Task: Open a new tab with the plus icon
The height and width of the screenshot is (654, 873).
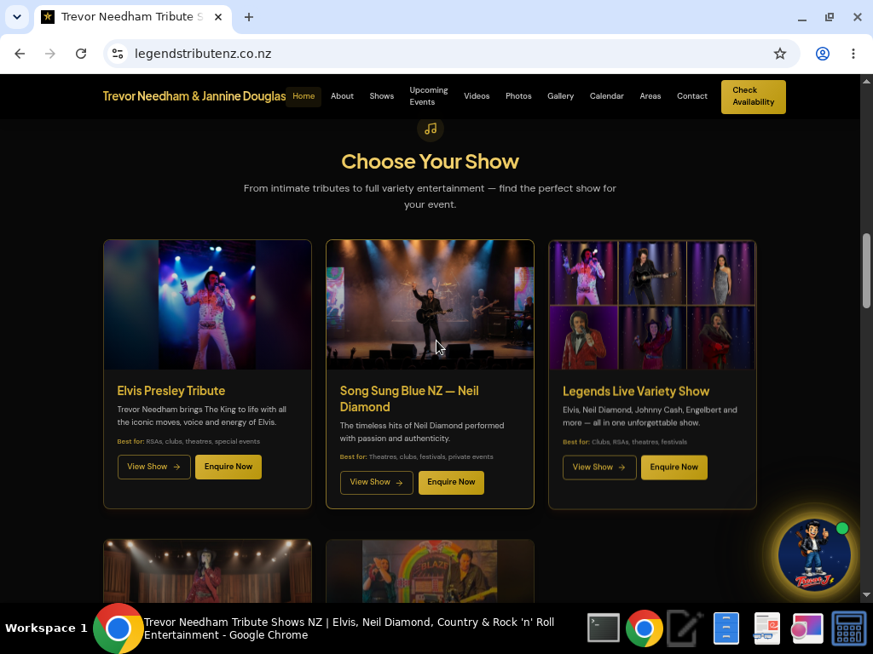Action: point(249,17)
